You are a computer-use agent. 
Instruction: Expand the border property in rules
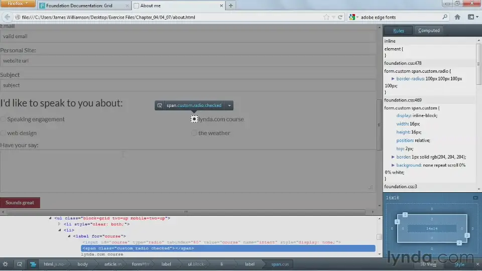tap(393, 157)
